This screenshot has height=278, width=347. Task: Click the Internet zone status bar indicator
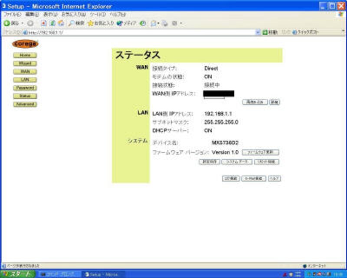314,265
